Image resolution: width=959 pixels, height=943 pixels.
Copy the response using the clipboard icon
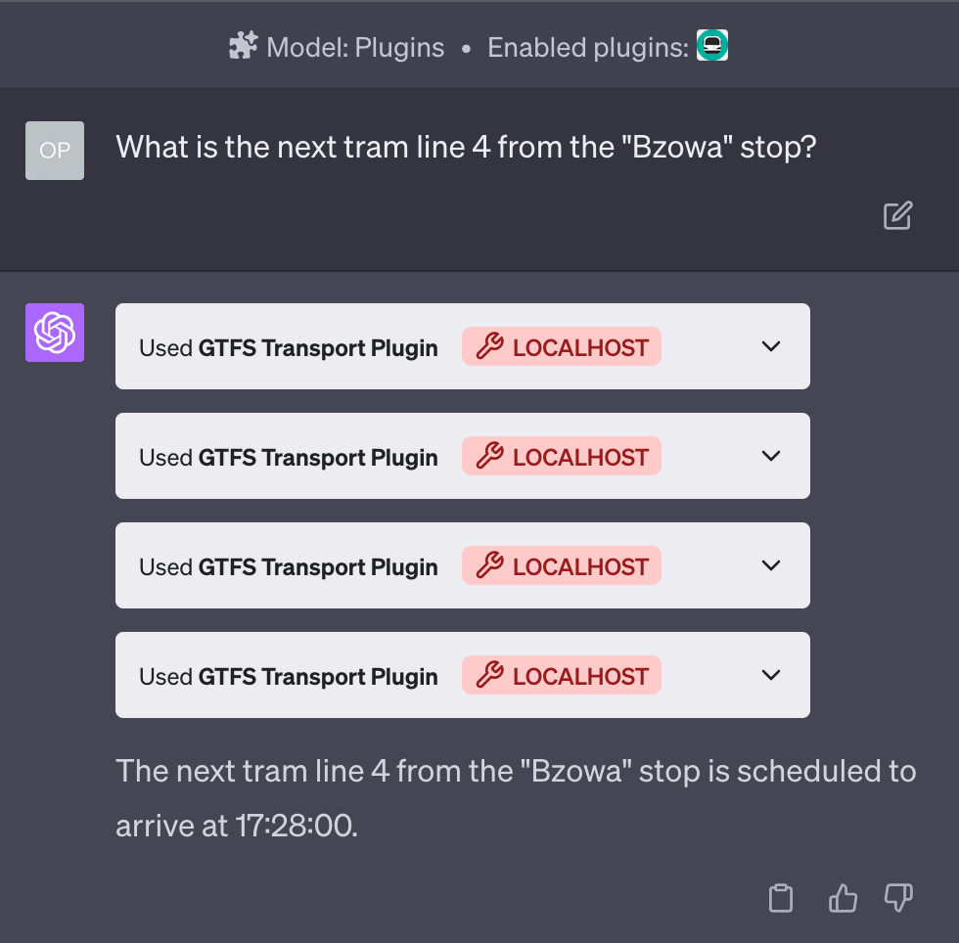tap(780, 897)
